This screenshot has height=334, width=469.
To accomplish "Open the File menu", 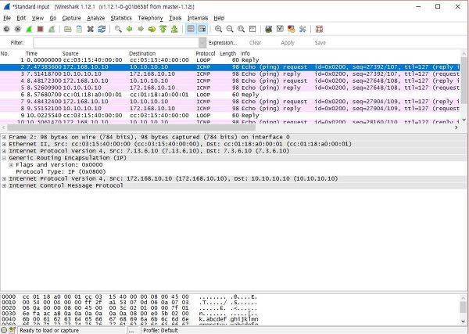I will tap(7, 18).
